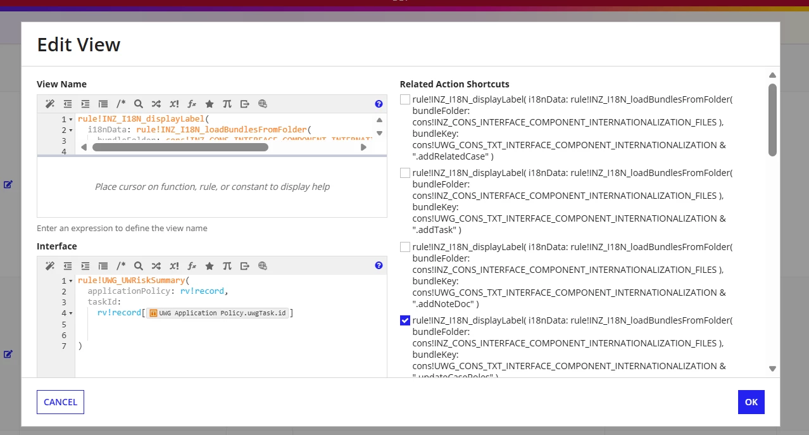Click rule!UWG_UWRiskSummary in Interface editor
The image size is (809, 435).
[x=131, y=281]
